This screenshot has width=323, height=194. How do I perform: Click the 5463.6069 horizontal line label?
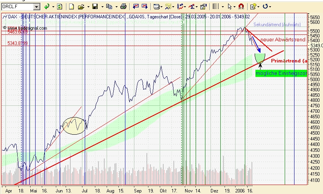pyautogui.click(x=18, y=32)
